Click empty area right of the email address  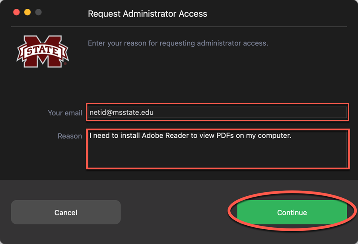[x=250, y=112]
